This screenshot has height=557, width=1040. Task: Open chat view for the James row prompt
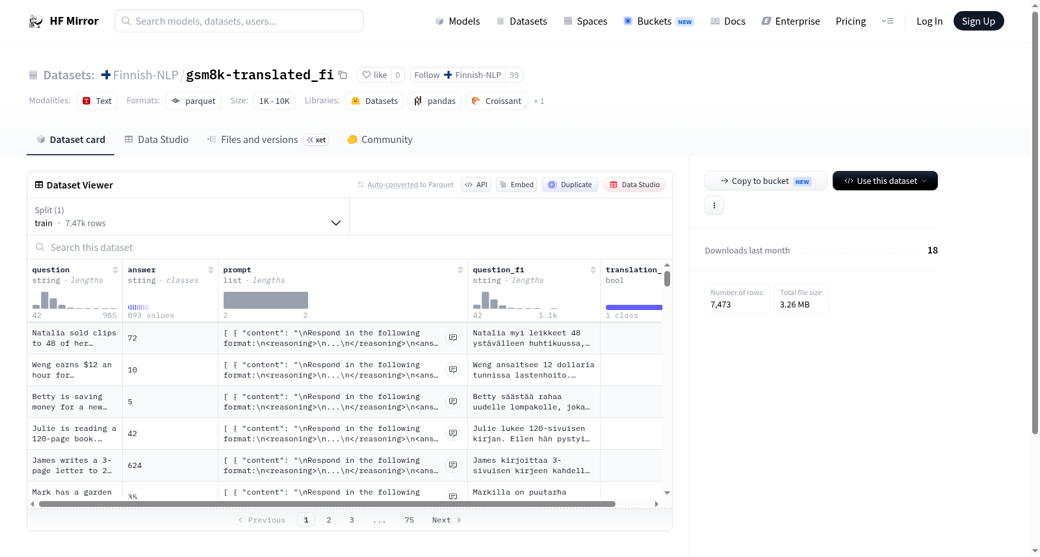[x=453, y=465]
